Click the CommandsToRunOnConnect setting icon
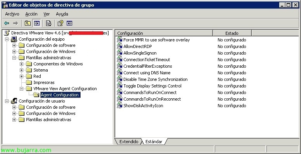The height and width of the screenshot is (154, 301). point(119,92)
